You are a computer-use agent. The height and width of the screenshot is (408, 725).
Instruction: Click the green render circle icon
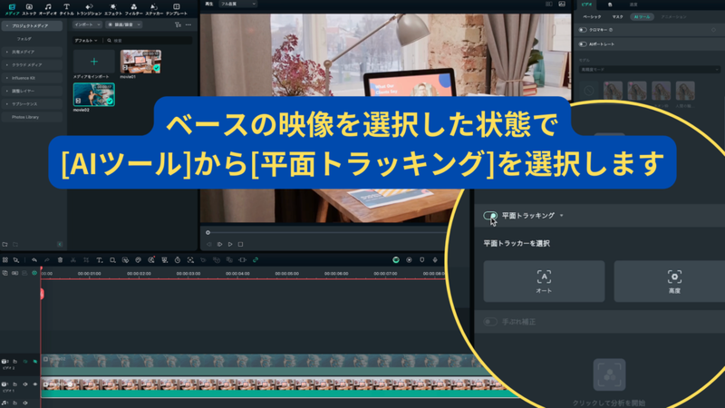(396, 260)
